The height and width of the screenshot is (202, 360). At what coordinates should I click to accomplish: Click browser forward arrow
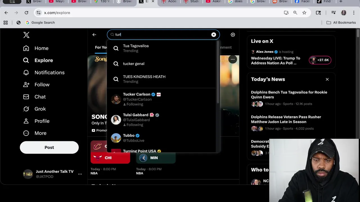click(16, 13)
